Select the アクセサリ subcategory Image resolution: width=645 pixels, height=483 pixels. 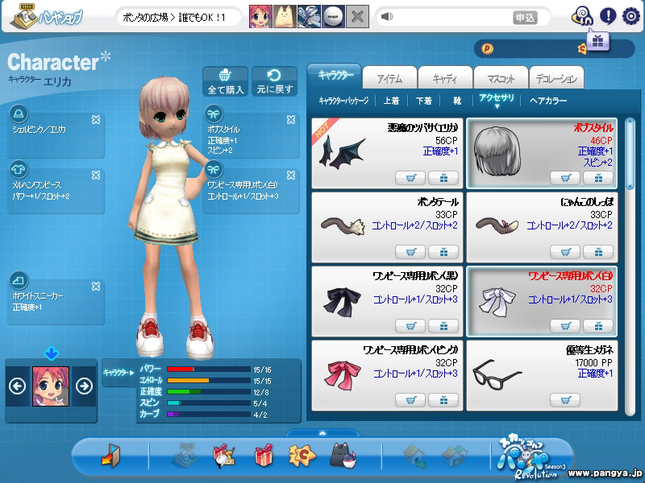click(x=497, y=98)
